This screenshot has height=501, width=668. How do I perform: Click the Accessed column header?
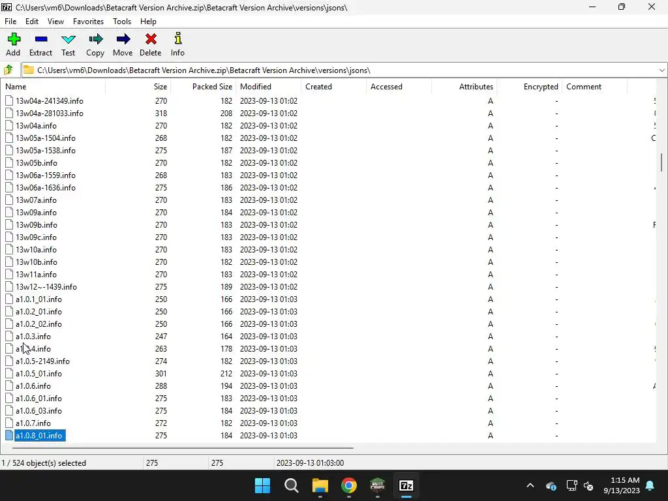(x=399, y=87)
